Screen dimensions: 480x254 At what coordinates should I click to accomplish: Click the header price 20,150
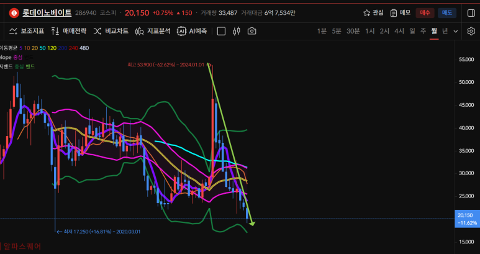(x=137, y=13)
